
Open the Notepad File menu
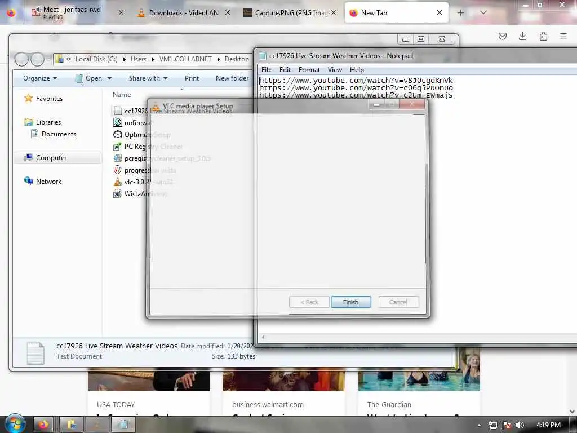coord(267,70)
